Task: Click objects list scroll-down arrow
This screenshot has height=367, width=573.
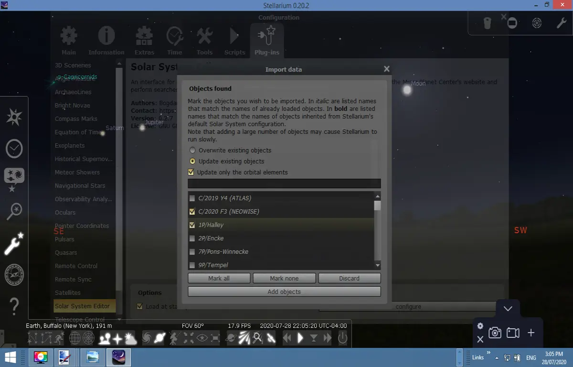Action: [378, 265]
